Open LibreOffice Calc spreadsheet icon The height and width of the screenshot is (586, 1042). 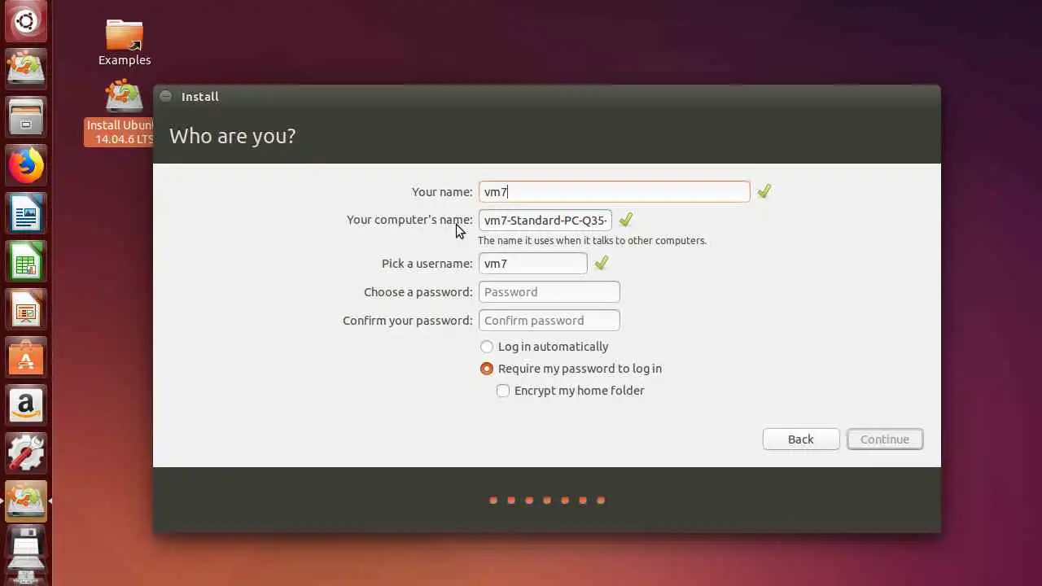pyautogui.click(x=26, y=261)
